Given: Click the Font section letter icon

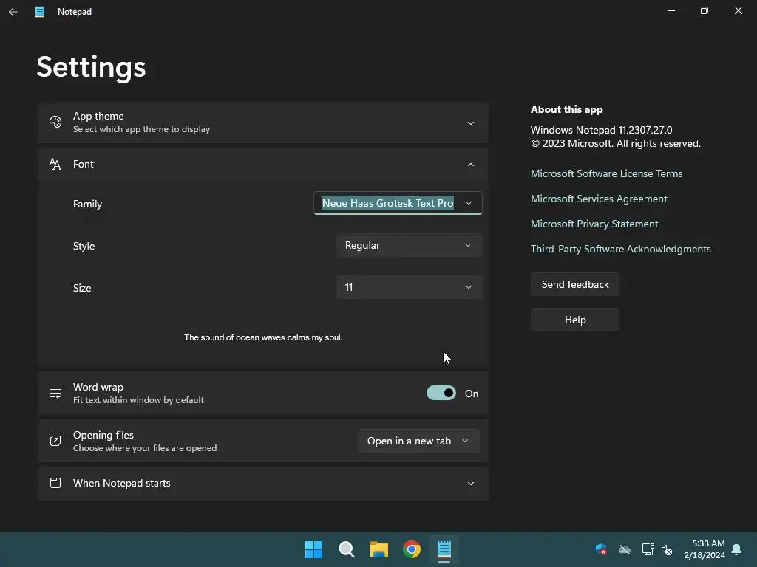Looking at the screenshot, I should 55,165.
